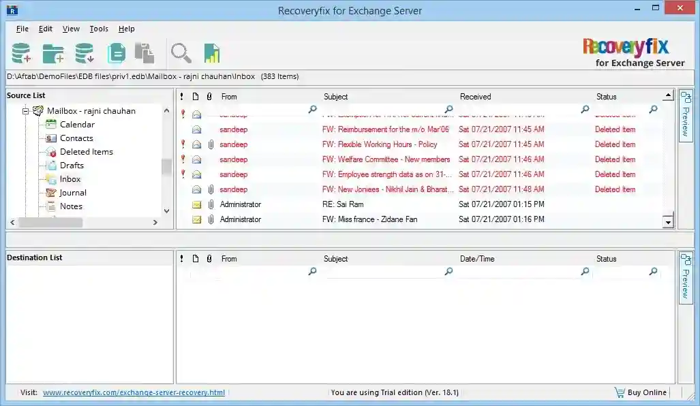Open the File menu

[22, 29]
